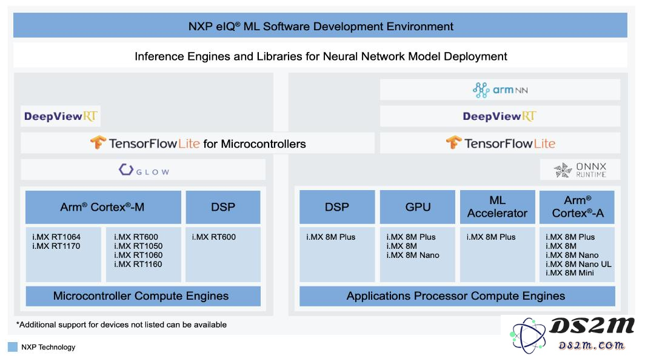Click the "arm NN" wordmark text
645x356 pixels.
click(510, 90)
